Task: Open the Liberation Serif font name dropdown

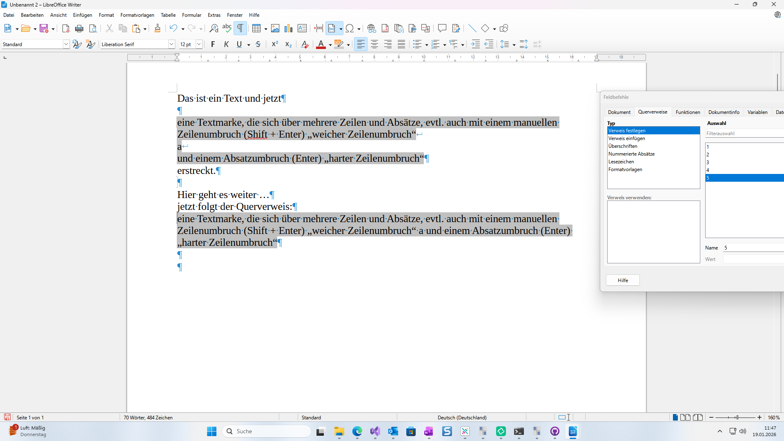Action: (171, 44)
